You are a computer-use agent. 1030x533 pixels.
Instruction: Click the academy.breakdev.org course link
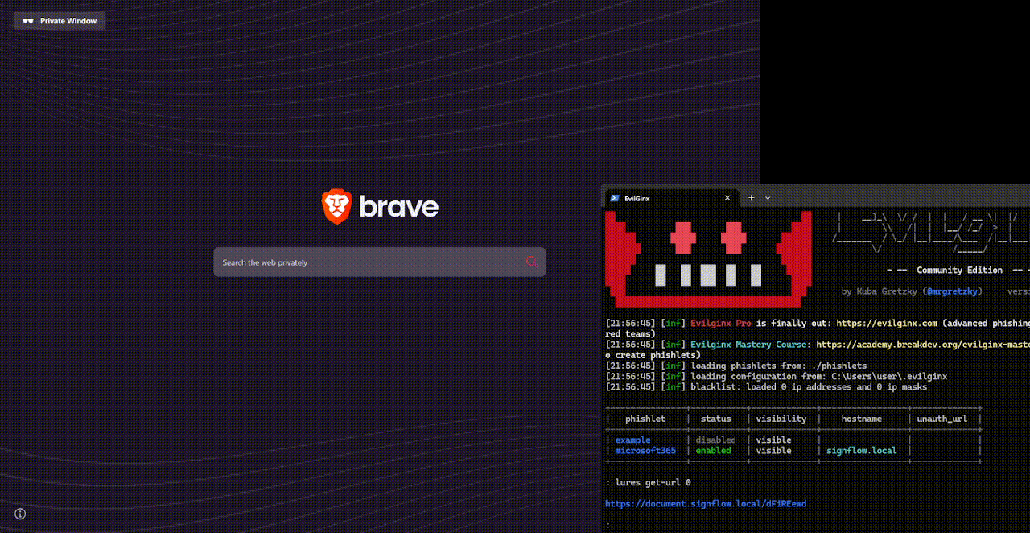click(923, 344)
